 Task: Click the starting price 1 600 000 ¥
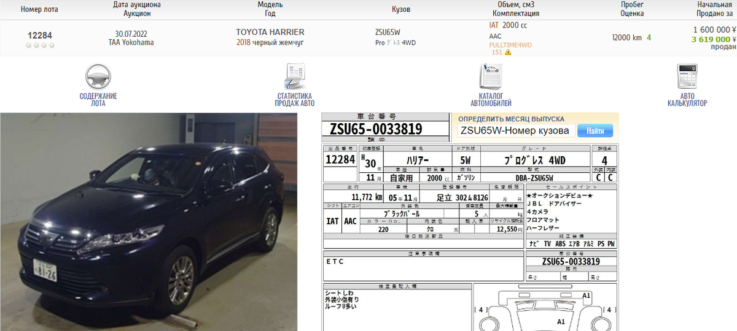tap(714, 29)
